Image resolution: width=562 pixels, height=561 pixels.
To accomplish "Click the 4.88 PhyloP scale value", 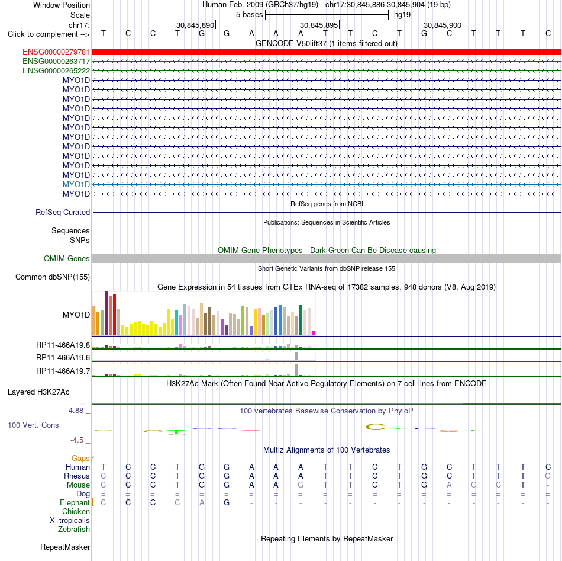I will coord(76,411).
